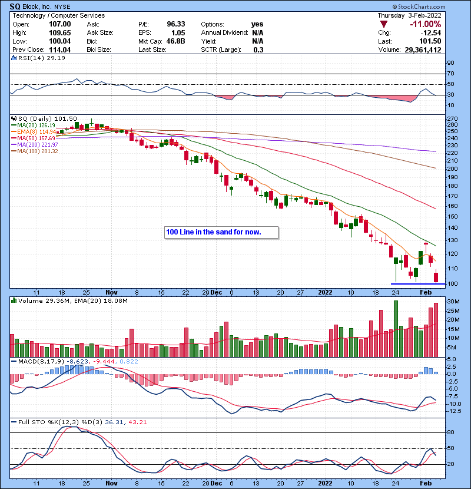
Task: Click the Block, Inc. company name
Action: pos(37,6)
